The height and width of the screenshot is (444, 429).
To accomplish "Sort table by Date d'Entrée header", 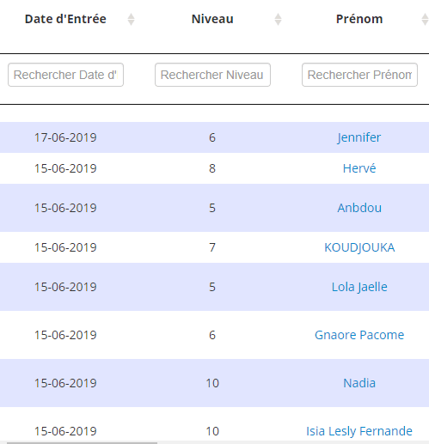I will tap(65, 19).
